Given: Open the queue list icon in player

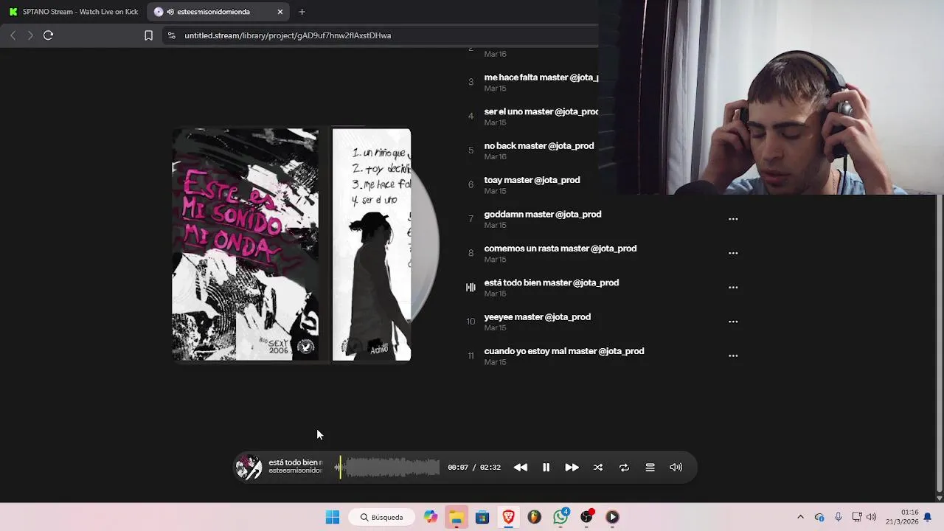Looking at the screenshot, I should [650, 468].
